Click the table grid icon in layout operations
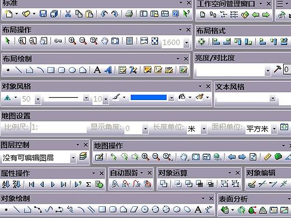This screenshot has height=218, width=291. [x=129, y=41]
